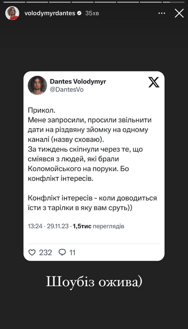188x329 pixels.
Task: Open the volodymyrdantes username link
Action: pyautogui.click(x=50, y=13)
